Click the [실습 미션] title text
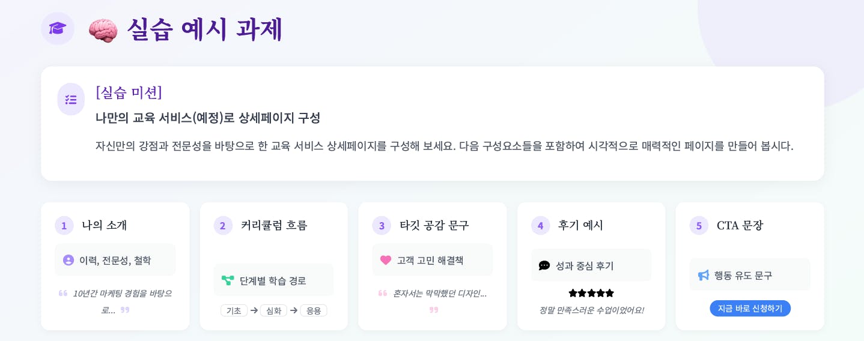This screenshot has width=864, height=341. (x=129, y=92)
